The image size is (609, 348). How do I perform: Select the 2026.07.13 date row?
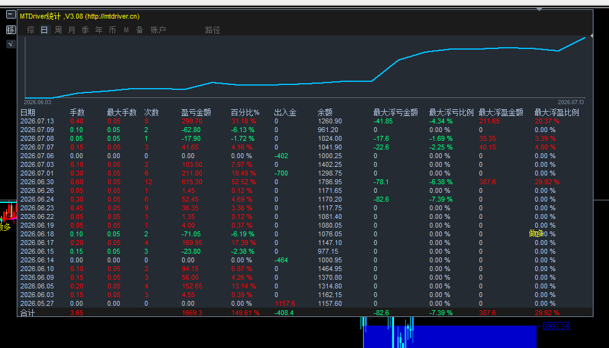pyautogui.click(x=37, y=122)
